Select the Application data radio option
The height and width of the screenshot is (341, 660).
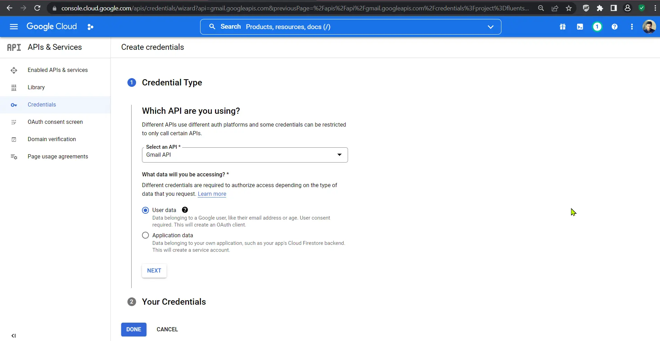click(145, 236)
